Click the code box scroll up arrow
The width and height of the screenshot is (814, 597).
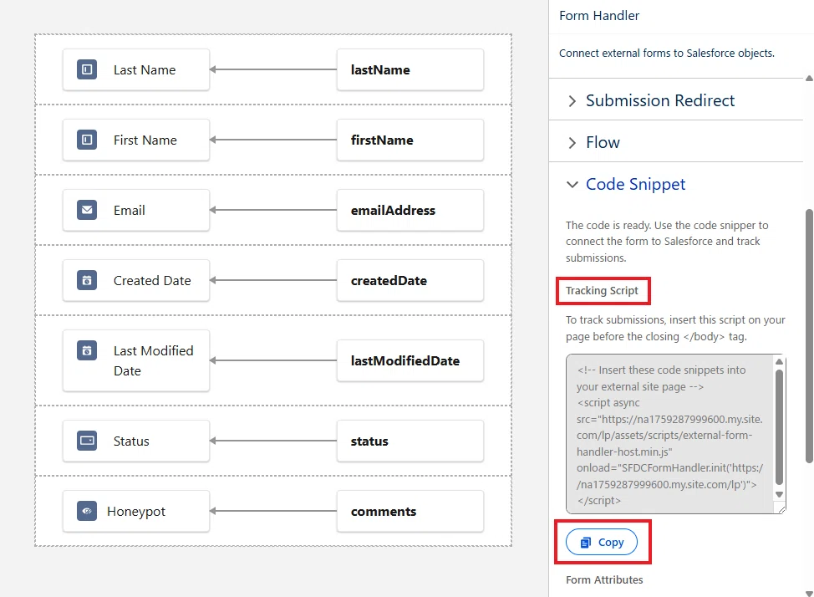[x=779, y=362]
